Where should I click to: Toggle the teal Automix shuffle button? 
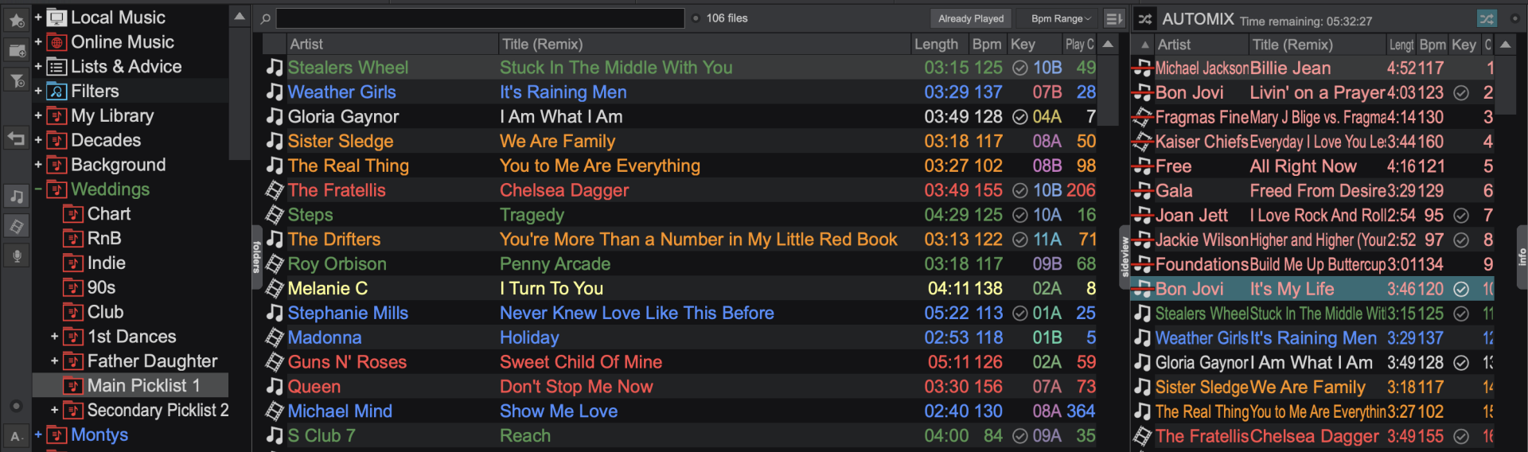pyautogui.click(x=1487, y=18)
